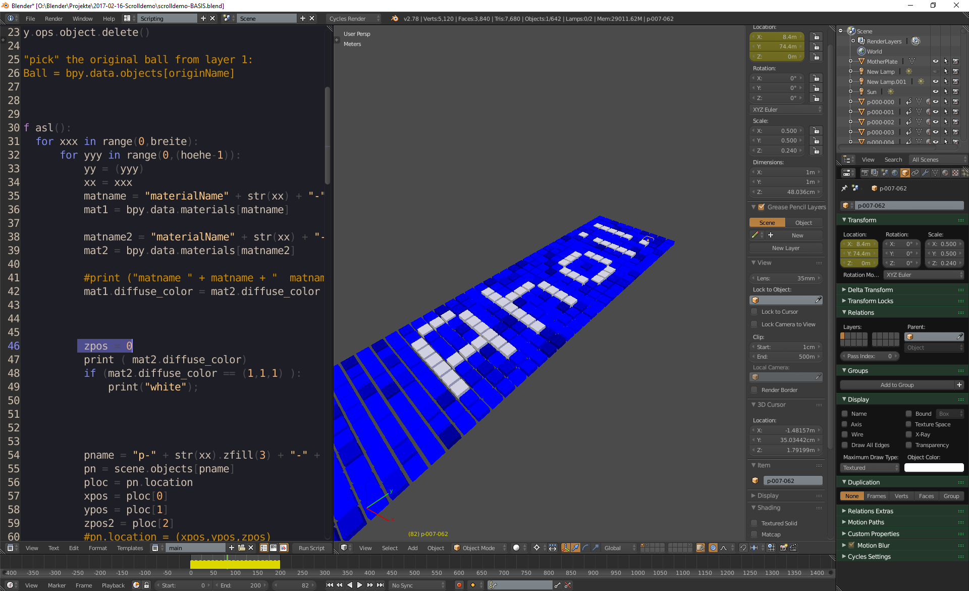Screen dimensions: 969x591
Task: Enable Textured Solid checkbox
Action: click(755, 523)
